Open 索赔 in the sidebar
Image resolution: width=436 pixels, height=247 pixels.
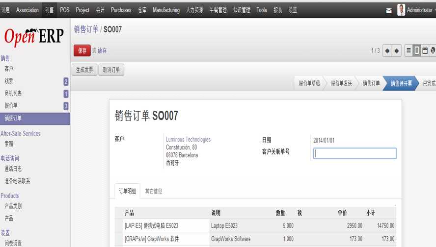click(x=9, y=144)
